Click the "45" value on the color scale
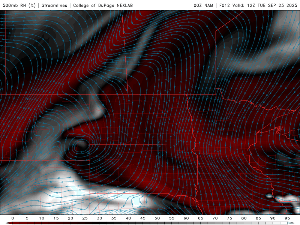The height and width of the screenshot is (225, 300). point(143,218)
